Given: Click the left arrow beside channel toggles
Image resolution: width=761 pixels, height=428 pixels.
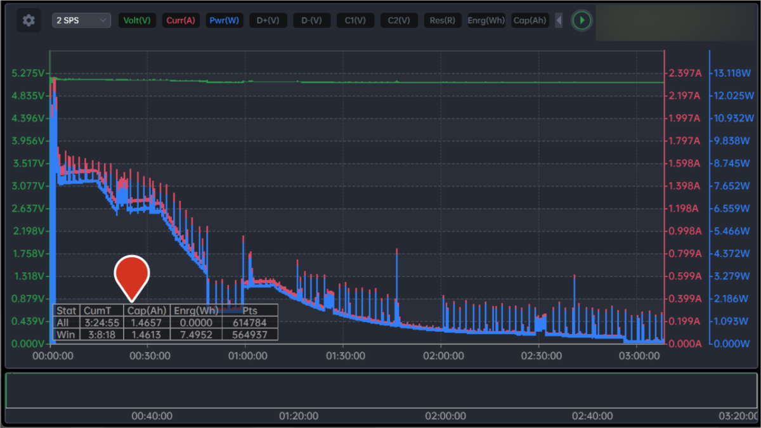Looking at the screenshot, I should (559, 20).
